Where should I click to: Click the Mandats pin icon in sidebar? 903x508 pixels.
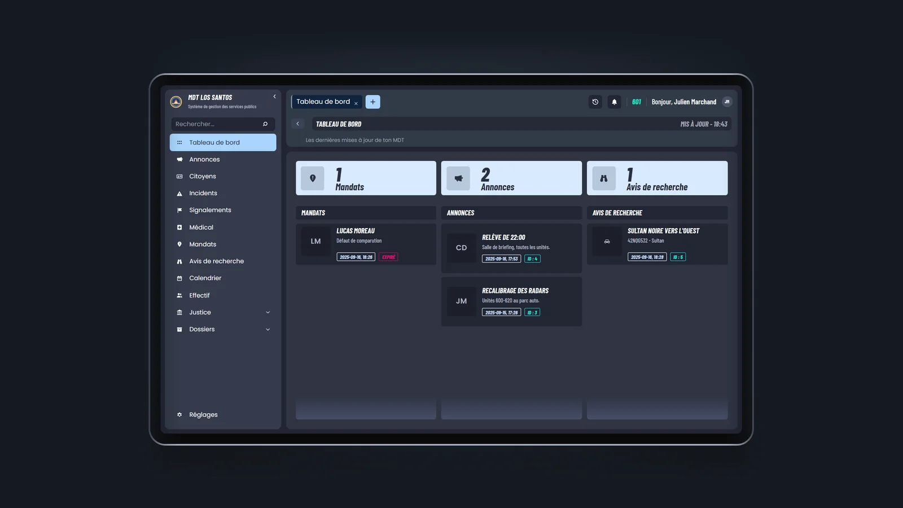pos(179,244)
